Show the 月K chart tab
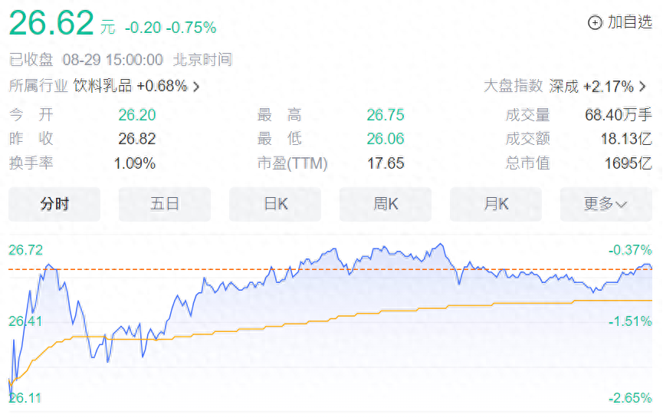Screen dimensions: 663x418 496,204
